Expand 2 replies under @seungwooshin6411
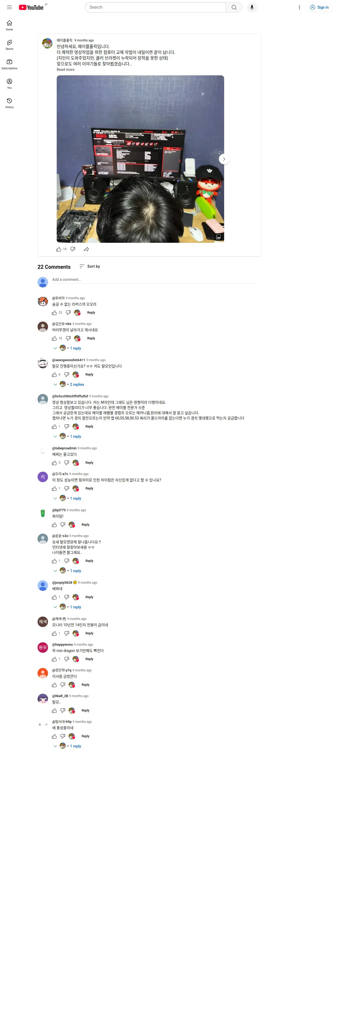This screenshot has width=337, height=1011. pyautogui.click(x=69, y=385)
